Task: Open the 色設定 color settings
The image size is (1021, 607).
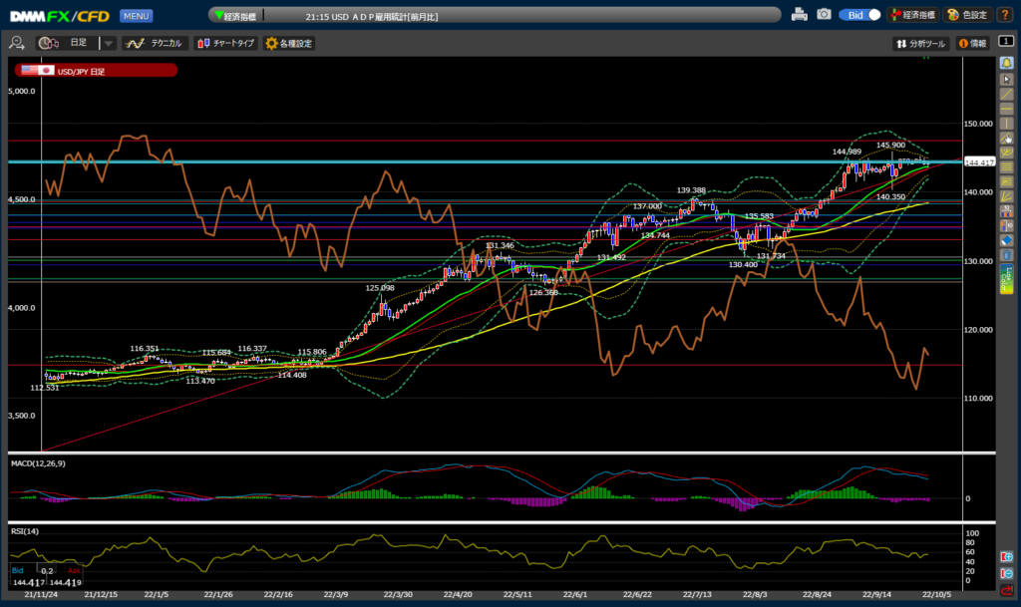Action: (966, 15)
